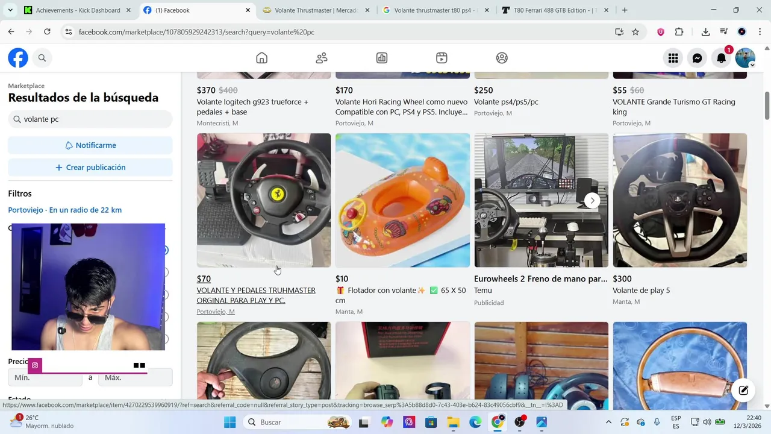Select the (1) Facebook tab
The height and width of the screenshot is (434, 771).
coord(196,10)
